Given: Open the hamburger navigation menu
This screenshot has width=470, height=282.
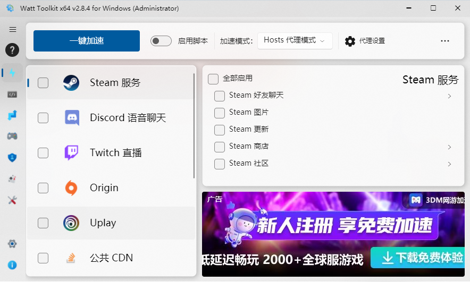Looking at the screenshot, I should coord(13,29).
